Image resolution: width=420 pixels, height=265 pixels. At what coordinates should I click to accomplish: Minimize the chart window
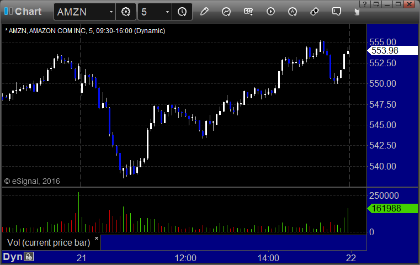coord(387,4)
